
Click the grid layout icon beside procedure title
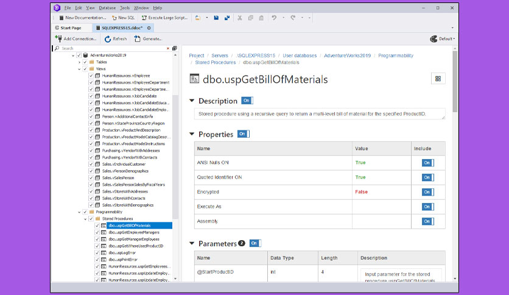pyautogui.click(x=438, y=79)
